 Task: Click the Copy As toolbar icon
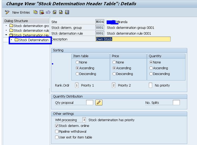coord(36,12)
